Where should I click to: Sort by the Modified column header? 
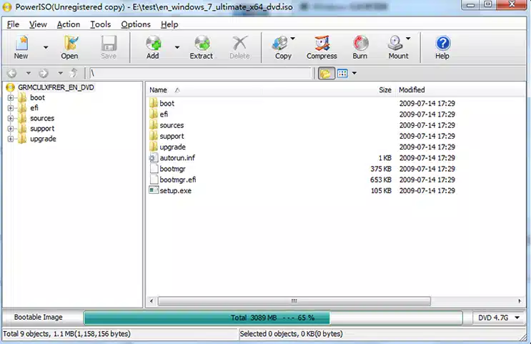pos(412,90)
